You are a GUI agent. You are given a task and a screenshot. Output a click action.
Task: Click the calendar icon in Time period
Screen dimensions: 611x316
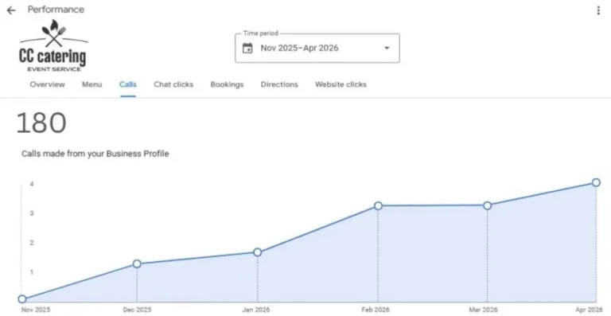click(x=247, y=49)
